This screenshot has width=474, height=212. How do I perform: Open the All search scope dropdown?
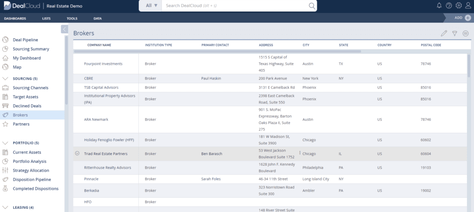tap(151, 6)
